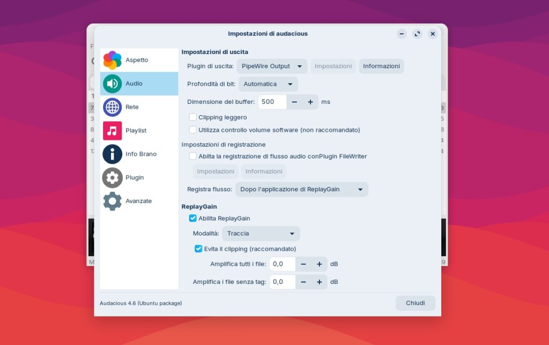Click the Amplifica i file senza tag field
The height and width of the screenshot is (345, 549).
click(x=283, y=282)
